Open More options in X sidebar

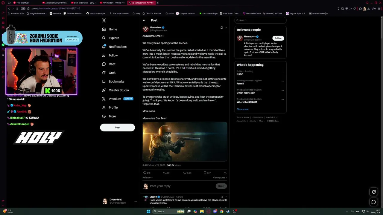(x=109, y=116)
